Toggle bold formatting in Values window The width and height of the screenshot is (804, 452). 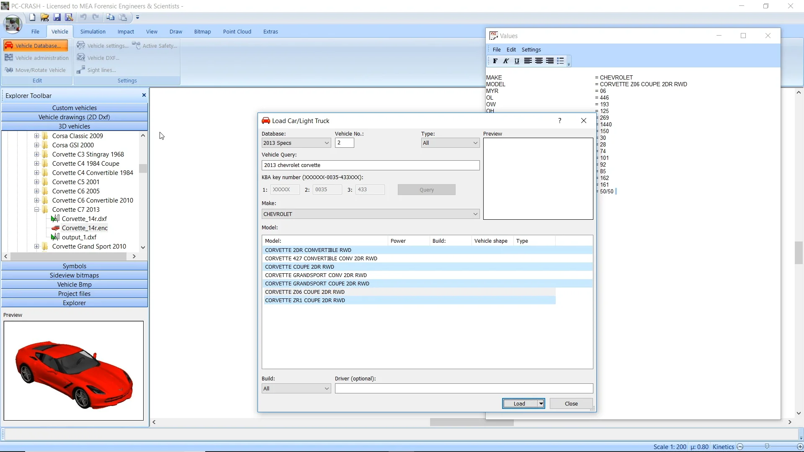495,61
